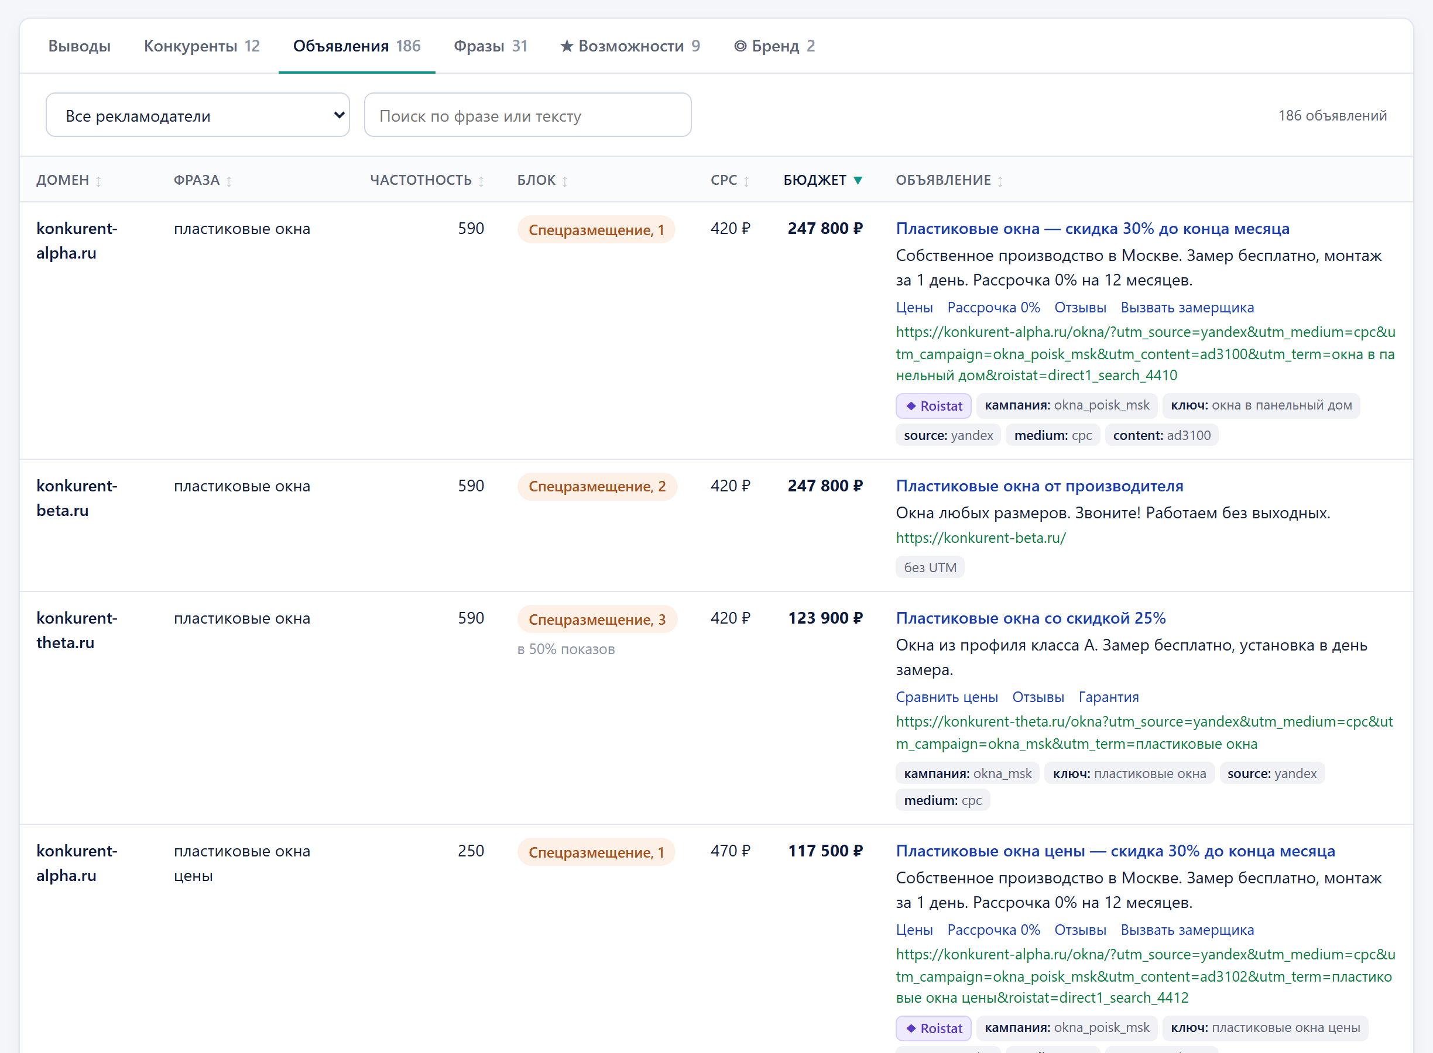Click the 'без UTM' tag
The image size is (1433, 1053).
(930, 567)
